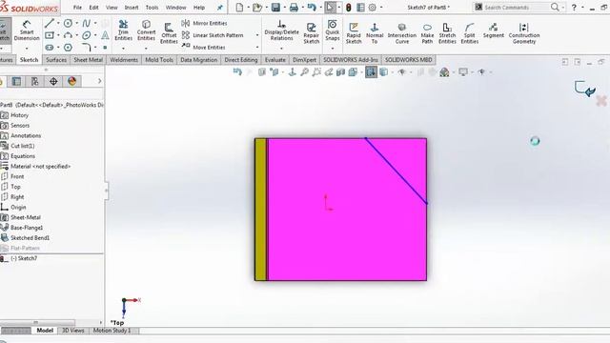Open the PropertyManager tab icon
Image resolution: width=610 pixels, height=343 pixels.
(16, 81)
